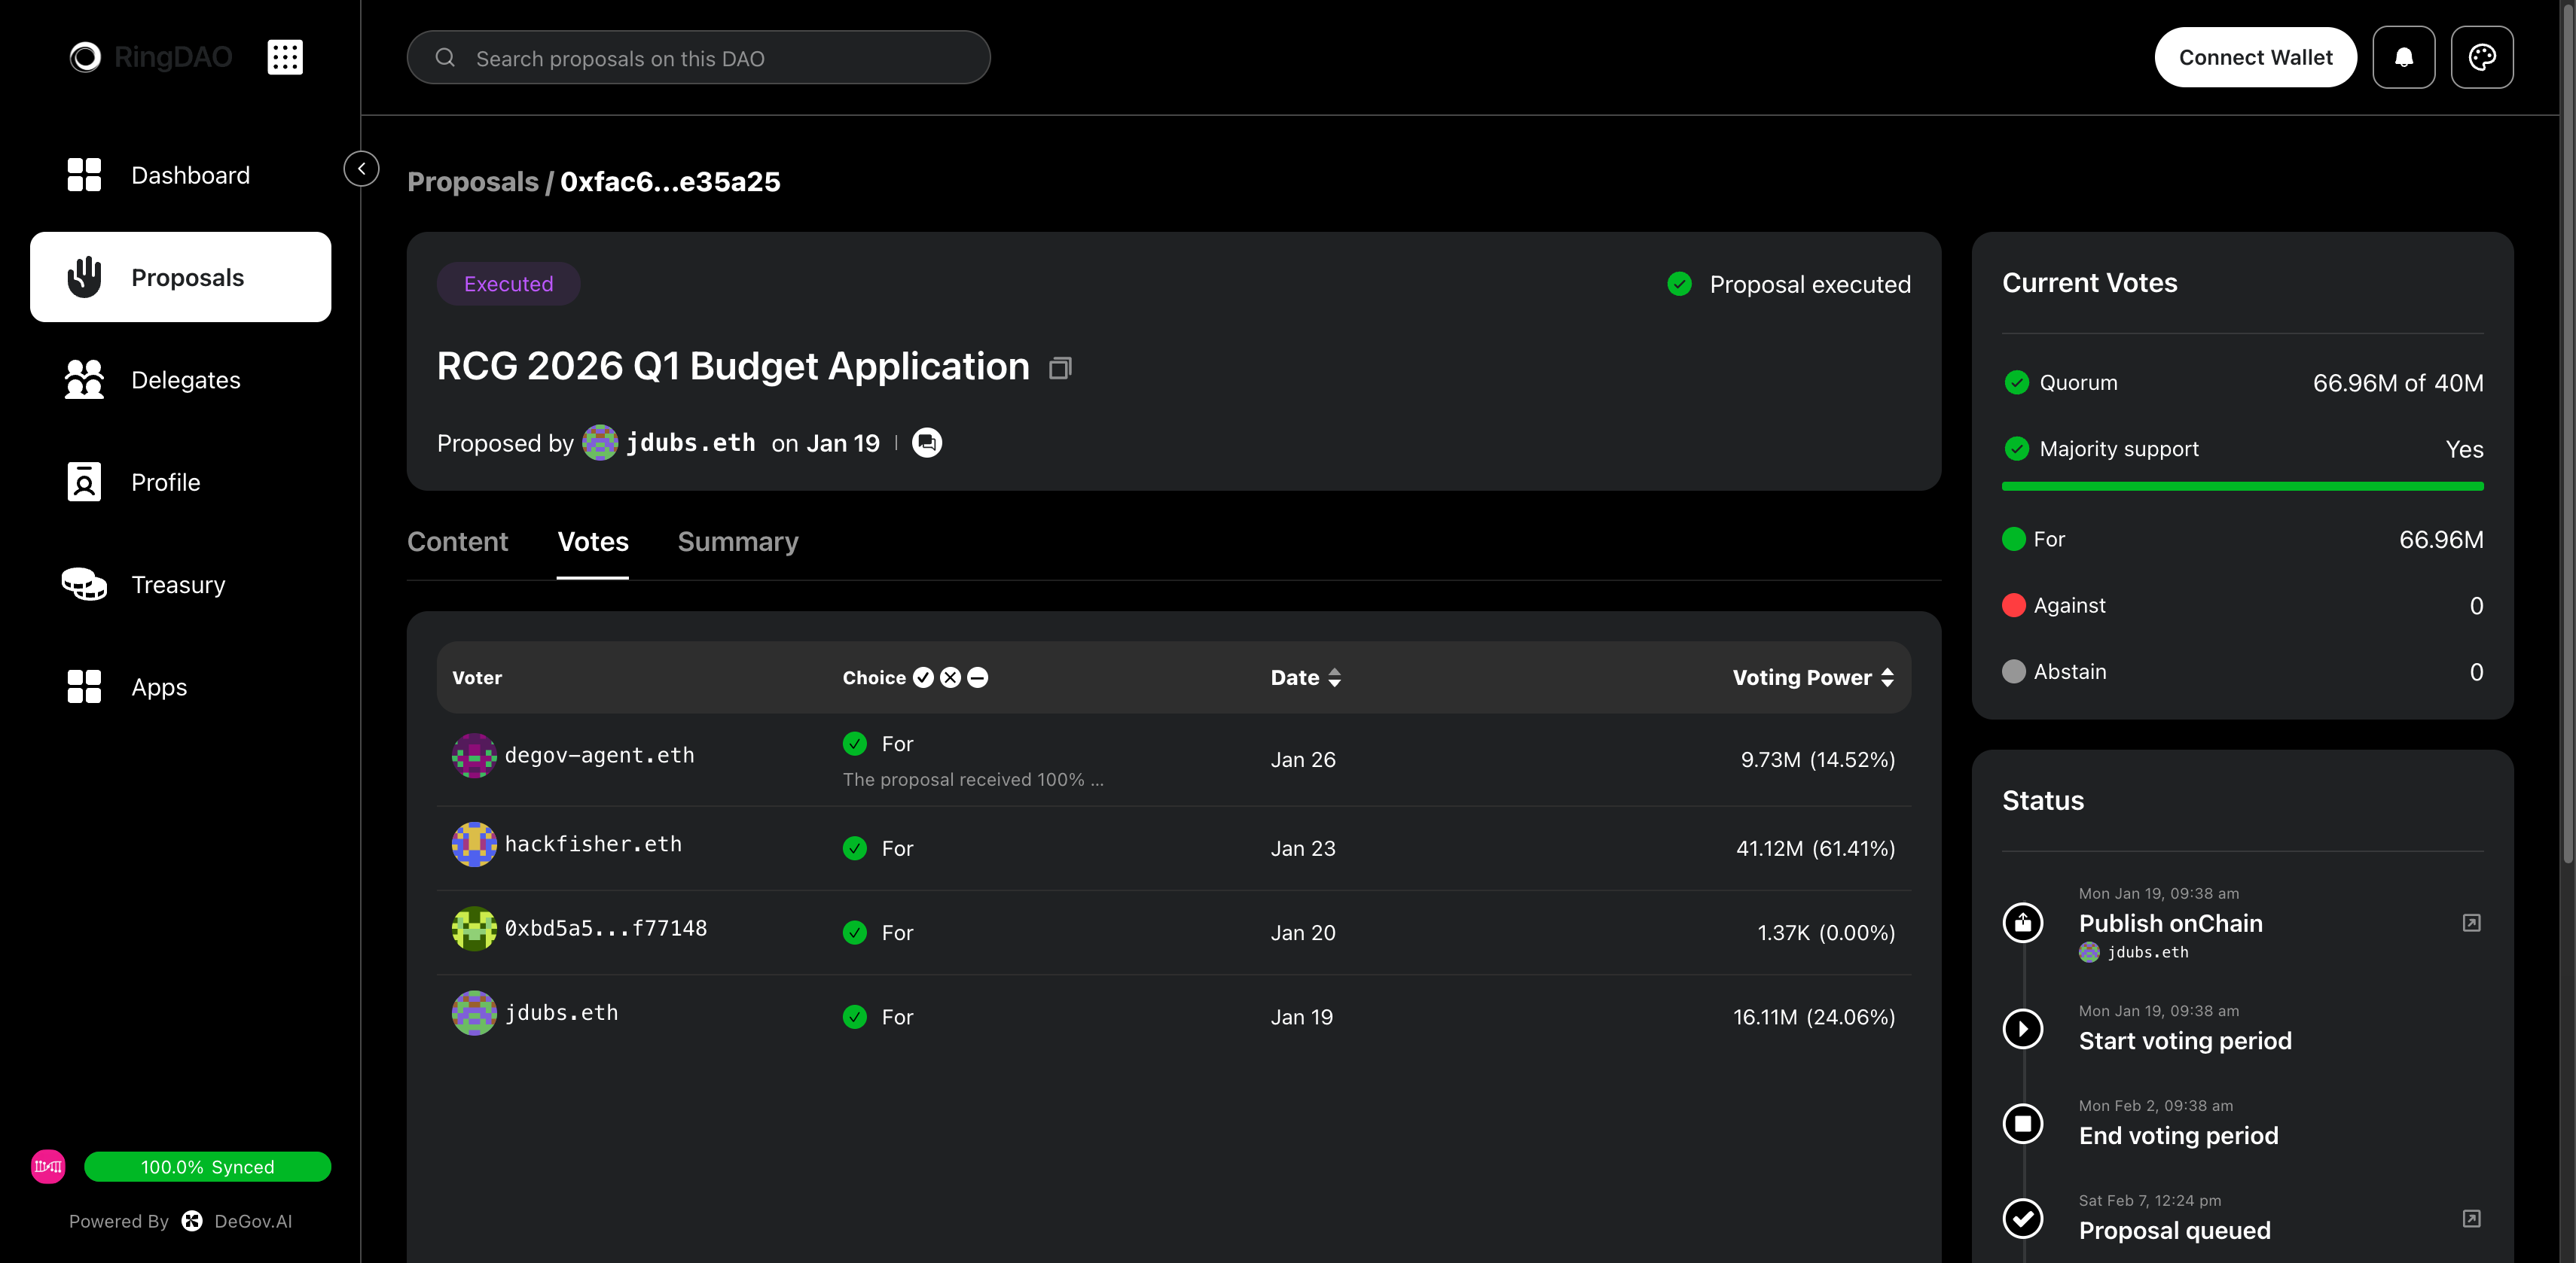2576x1263 pixels.
Task: Open the theme palette picker
Action: click(2483, 57)
